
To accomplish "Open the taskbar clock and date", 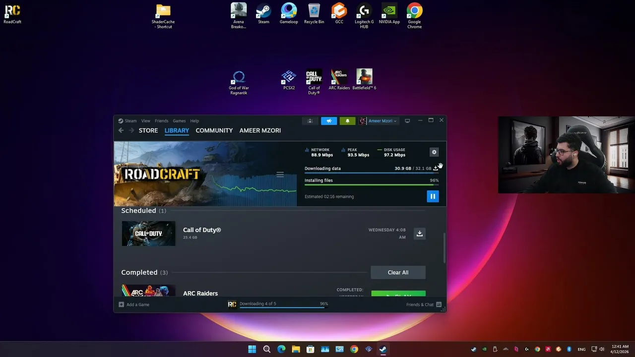I will (620, 349).
